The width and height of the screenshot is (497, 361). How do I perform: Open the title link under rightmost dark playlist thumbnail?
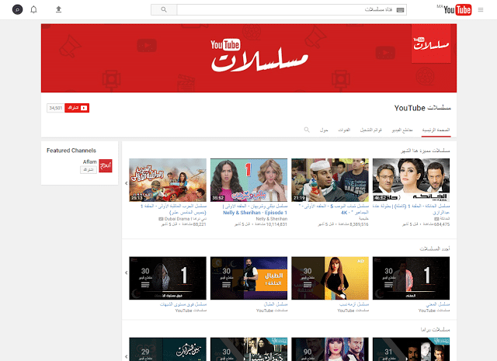click(438, 304)
